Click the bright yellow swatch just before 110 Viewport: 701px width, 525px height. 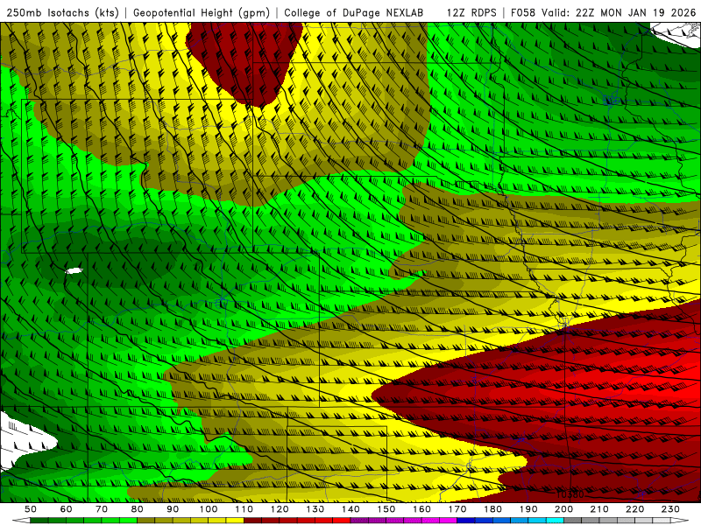tap(235, 521)
